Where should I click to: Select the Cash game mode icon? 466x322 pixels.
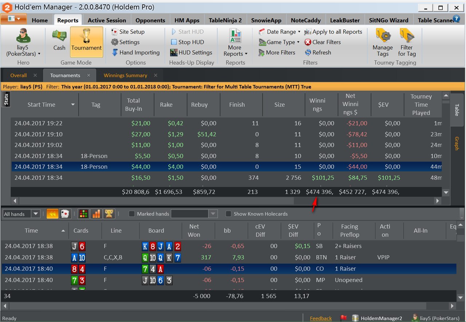coord(59,40)
